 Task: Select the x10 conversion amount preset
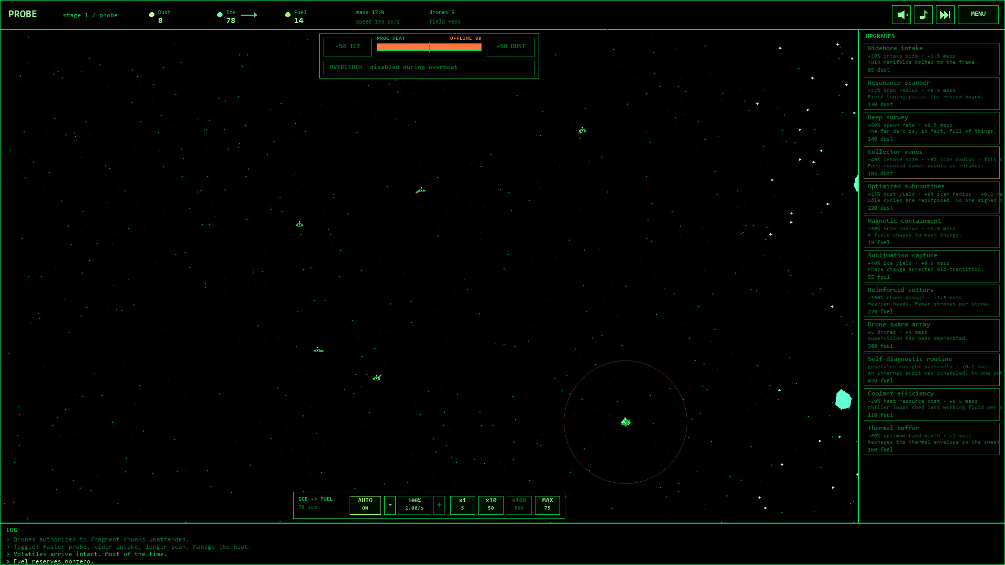pyautogui.click(x=490, y=504)
